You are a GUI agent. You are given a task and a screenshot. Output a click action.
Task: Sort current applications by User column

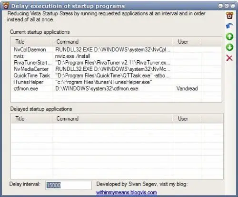(x=187, y=42)
